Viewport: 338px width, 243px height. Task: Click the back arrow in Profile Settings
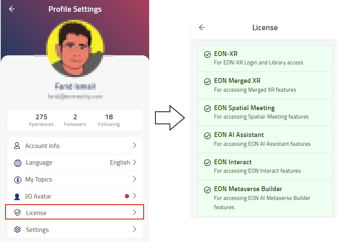[x=12, y=9]
